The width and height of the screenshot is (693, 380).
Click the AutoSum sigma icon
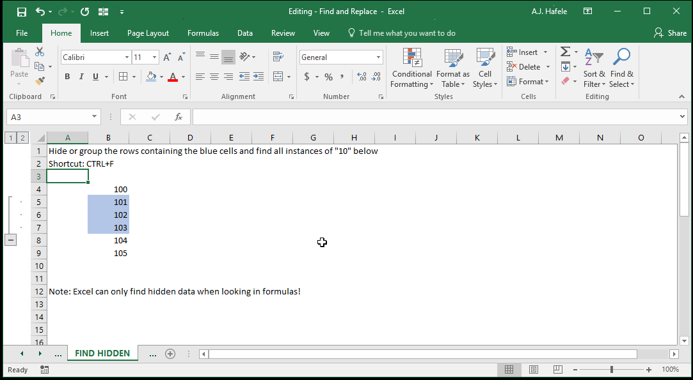[x=565, y=52]
